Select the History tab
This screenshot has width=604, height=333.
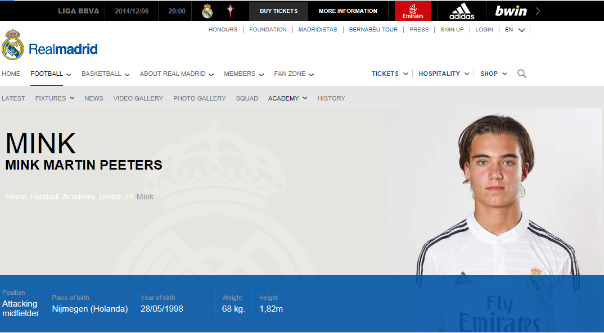coord(331,98)
